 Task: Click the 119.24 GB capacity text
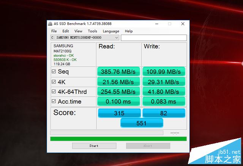point(62,64)
